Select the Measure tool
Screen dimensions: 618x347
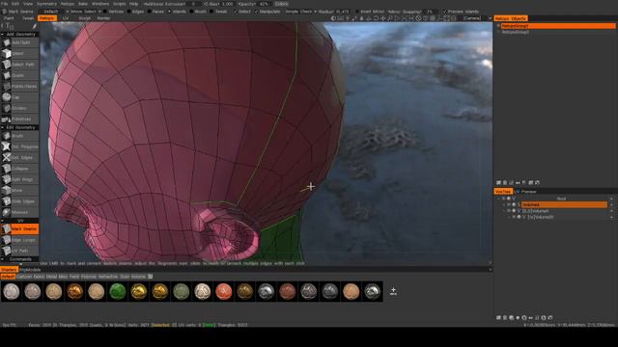[x=19, y=212]
